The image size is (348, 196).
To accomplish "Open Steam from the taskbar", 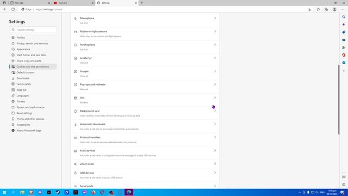I will (58, 192).
